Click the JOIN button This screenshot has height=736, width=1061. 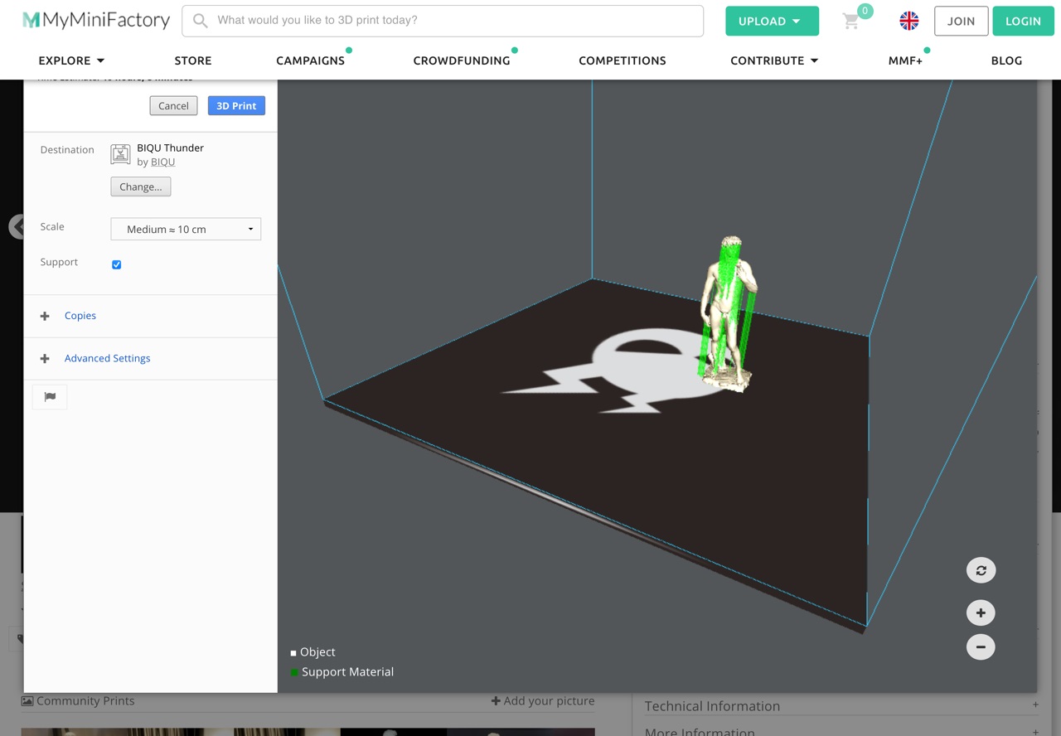[961, 22]
